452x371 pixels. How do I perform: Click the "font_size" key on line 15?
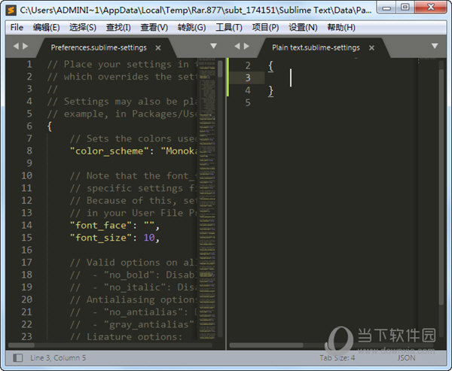[102, 238]
